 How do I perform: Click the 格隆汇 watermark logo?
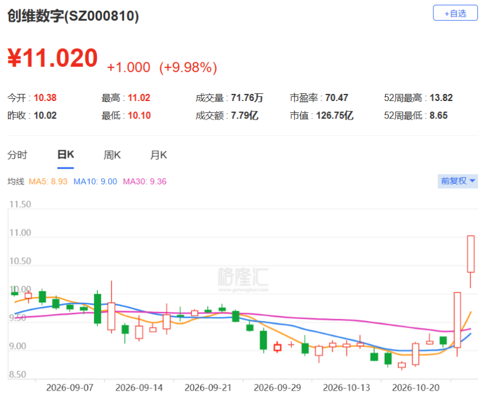point(243,279)
